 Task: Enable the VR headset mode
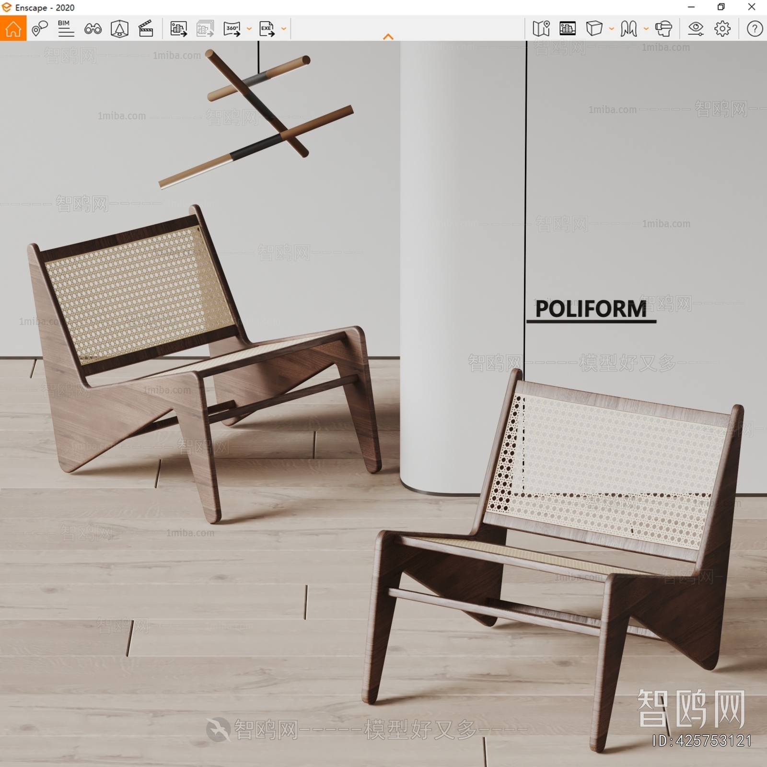click(x=664, y=29)
